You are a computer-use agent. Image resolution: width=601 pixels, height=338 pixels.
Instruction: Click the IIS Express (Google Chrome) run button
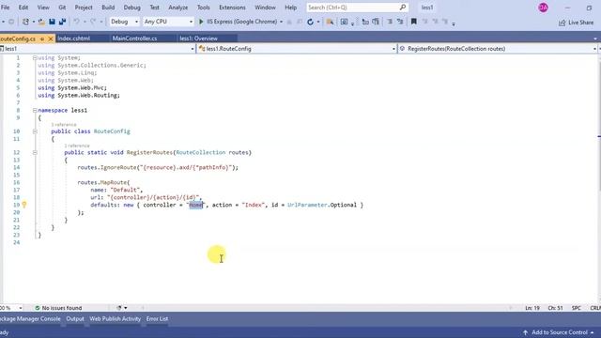pos(238,22)
